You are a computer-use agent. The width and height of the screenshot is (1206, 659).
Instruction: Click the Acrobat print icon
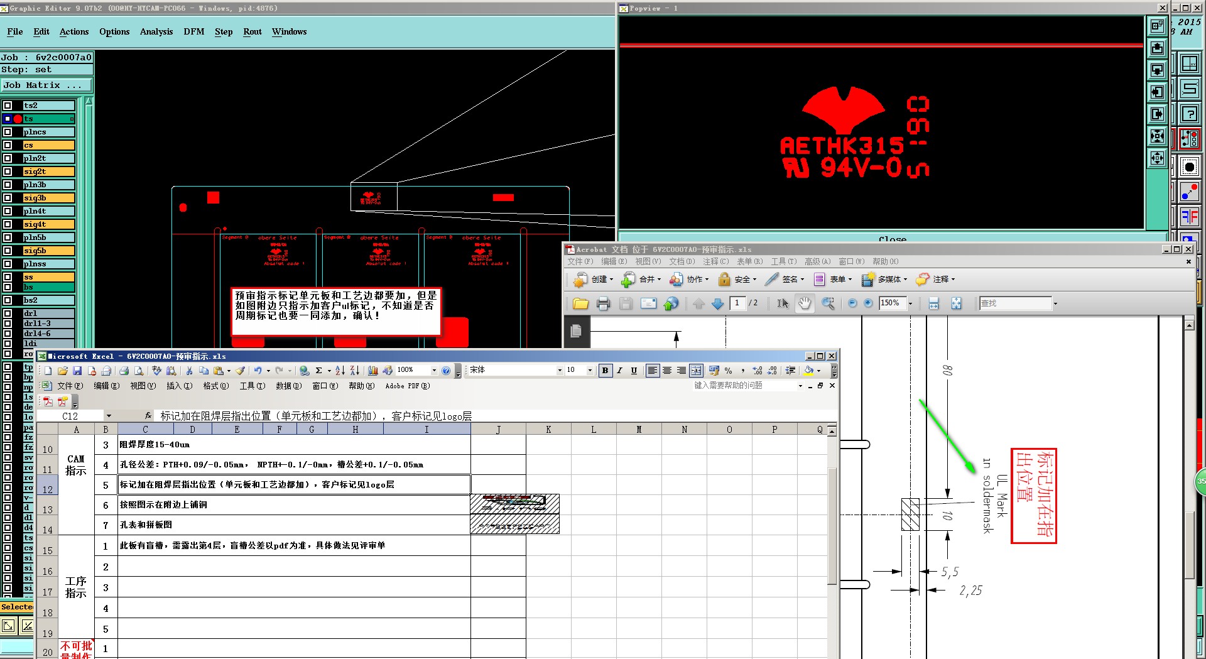pos(603,304)
